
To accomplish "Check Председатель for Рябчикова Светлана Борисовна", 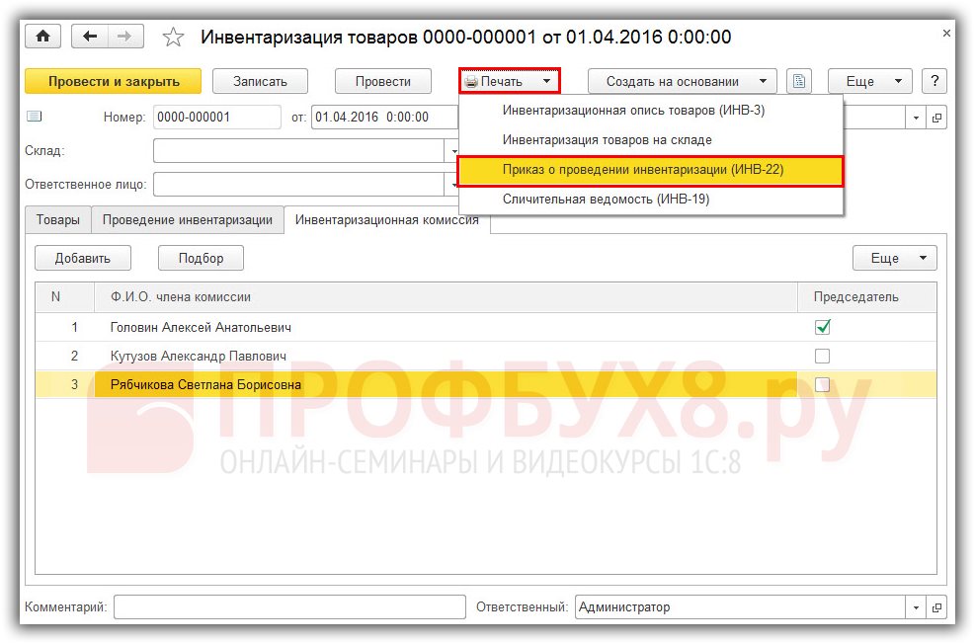I will click(822, 385).
